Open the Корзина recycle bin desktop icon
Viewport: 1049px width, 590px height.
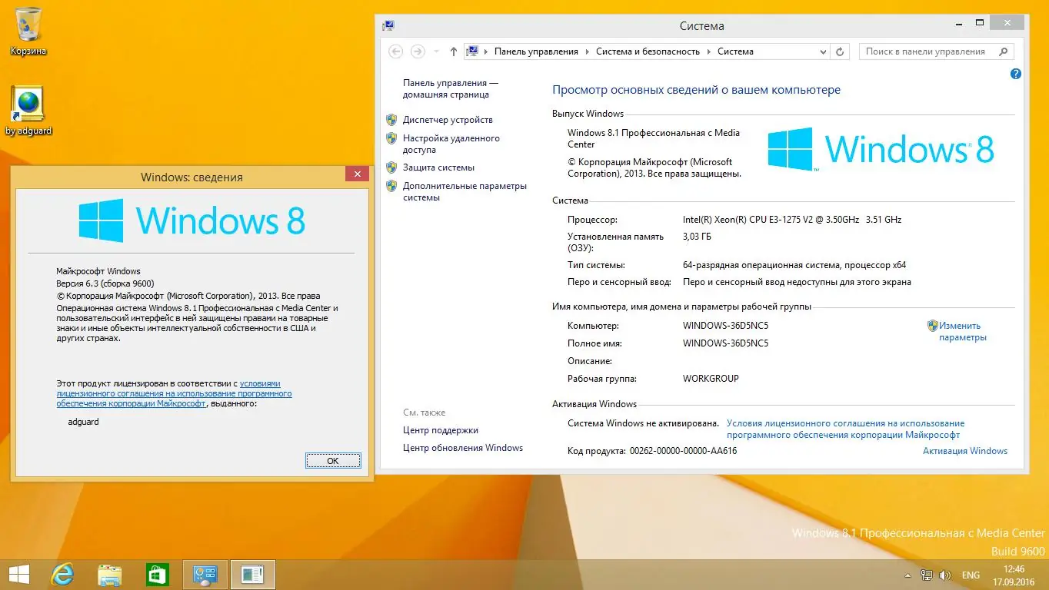pyautogui.click(x=28, y=31)
